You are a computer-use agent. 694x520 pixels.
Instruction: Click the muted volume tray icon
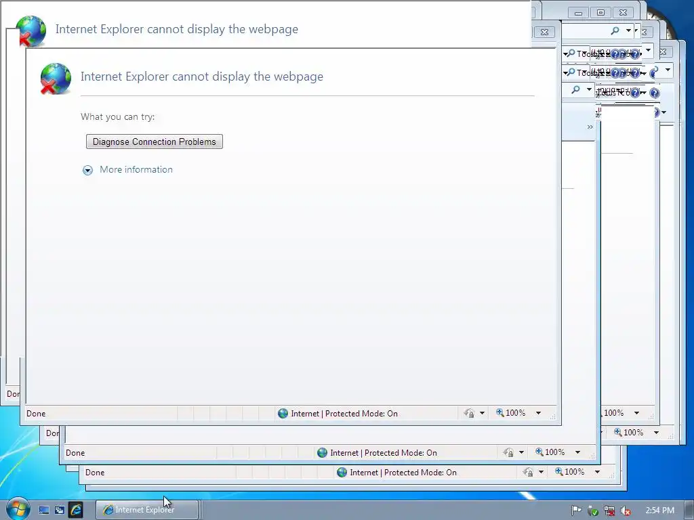pyautogui.click(x=626, y=511)
